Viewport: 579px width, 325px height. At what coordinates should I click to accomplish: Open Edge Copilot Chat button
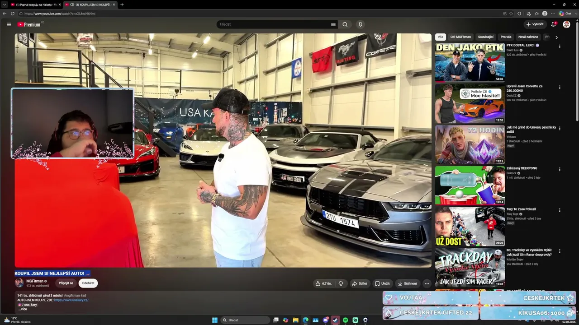click(565, 14)
